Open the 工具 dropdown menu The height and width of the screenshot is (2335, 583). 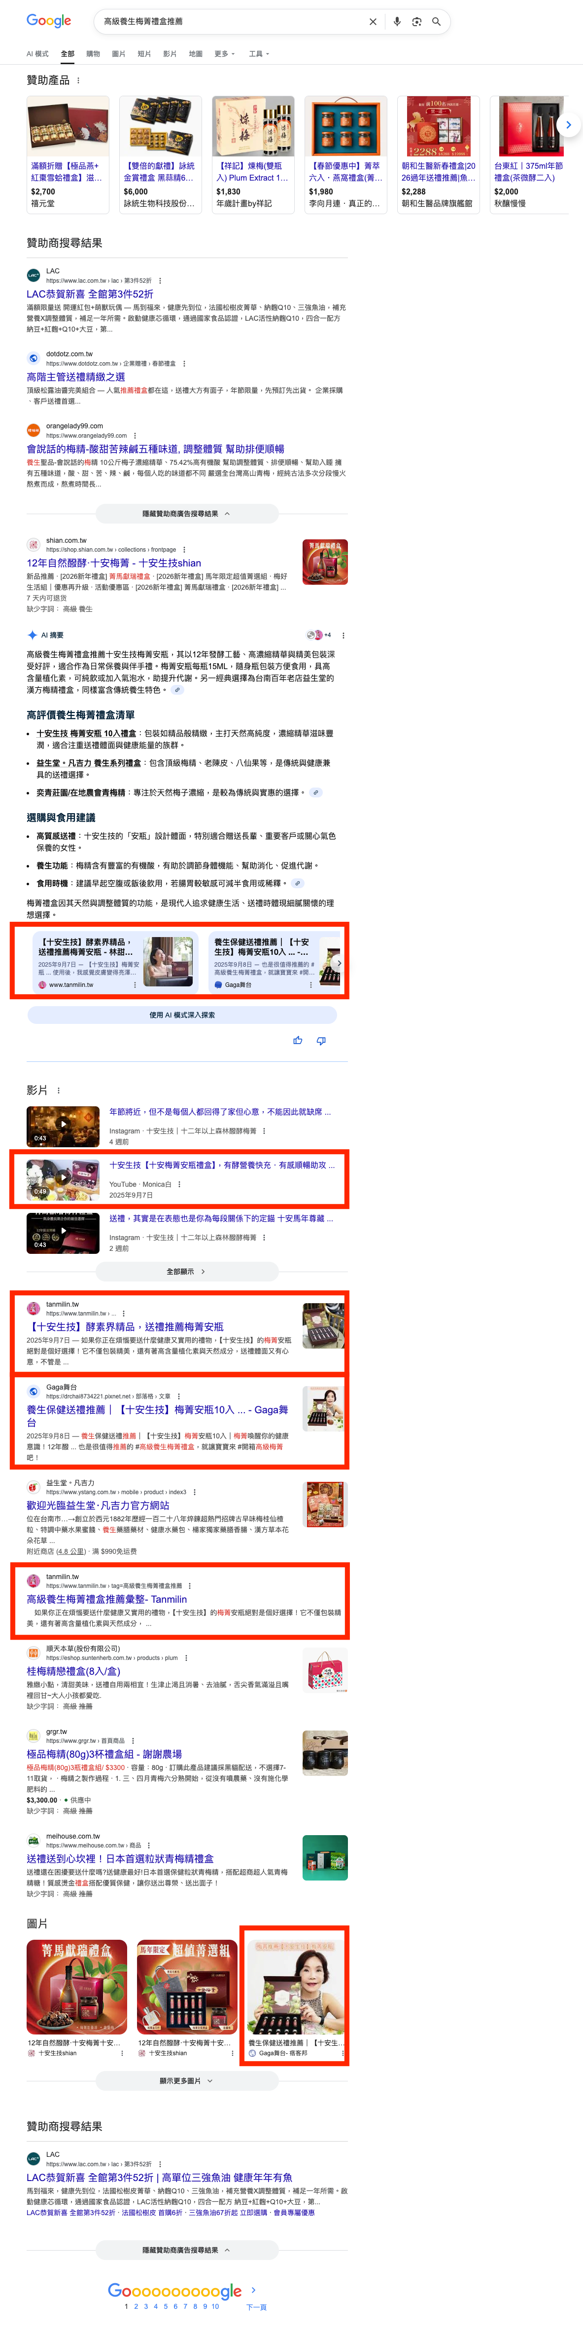(258, 54)
